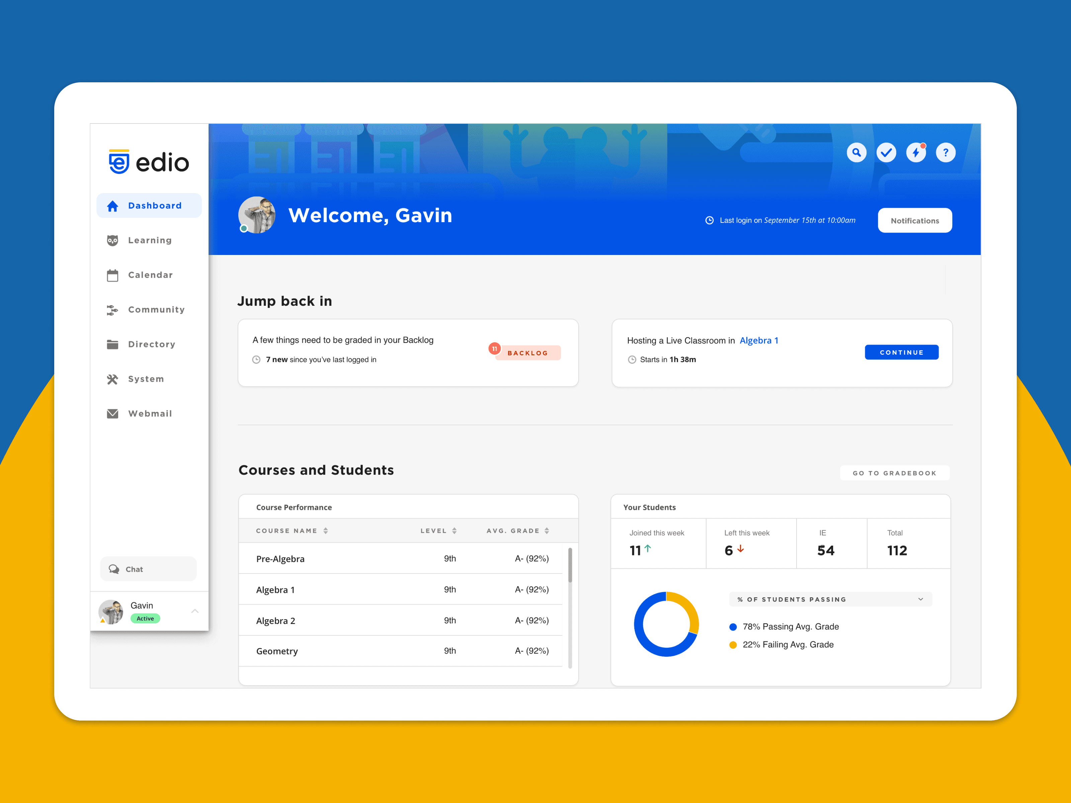The width and height of the screenshot is (1071, 803).
Task: Scroll the Course Performance table
Action: (569, 565)
